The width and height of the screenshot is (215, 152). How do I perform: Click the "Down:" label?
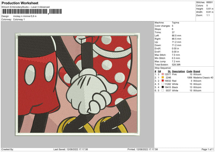tap(158, 45)
